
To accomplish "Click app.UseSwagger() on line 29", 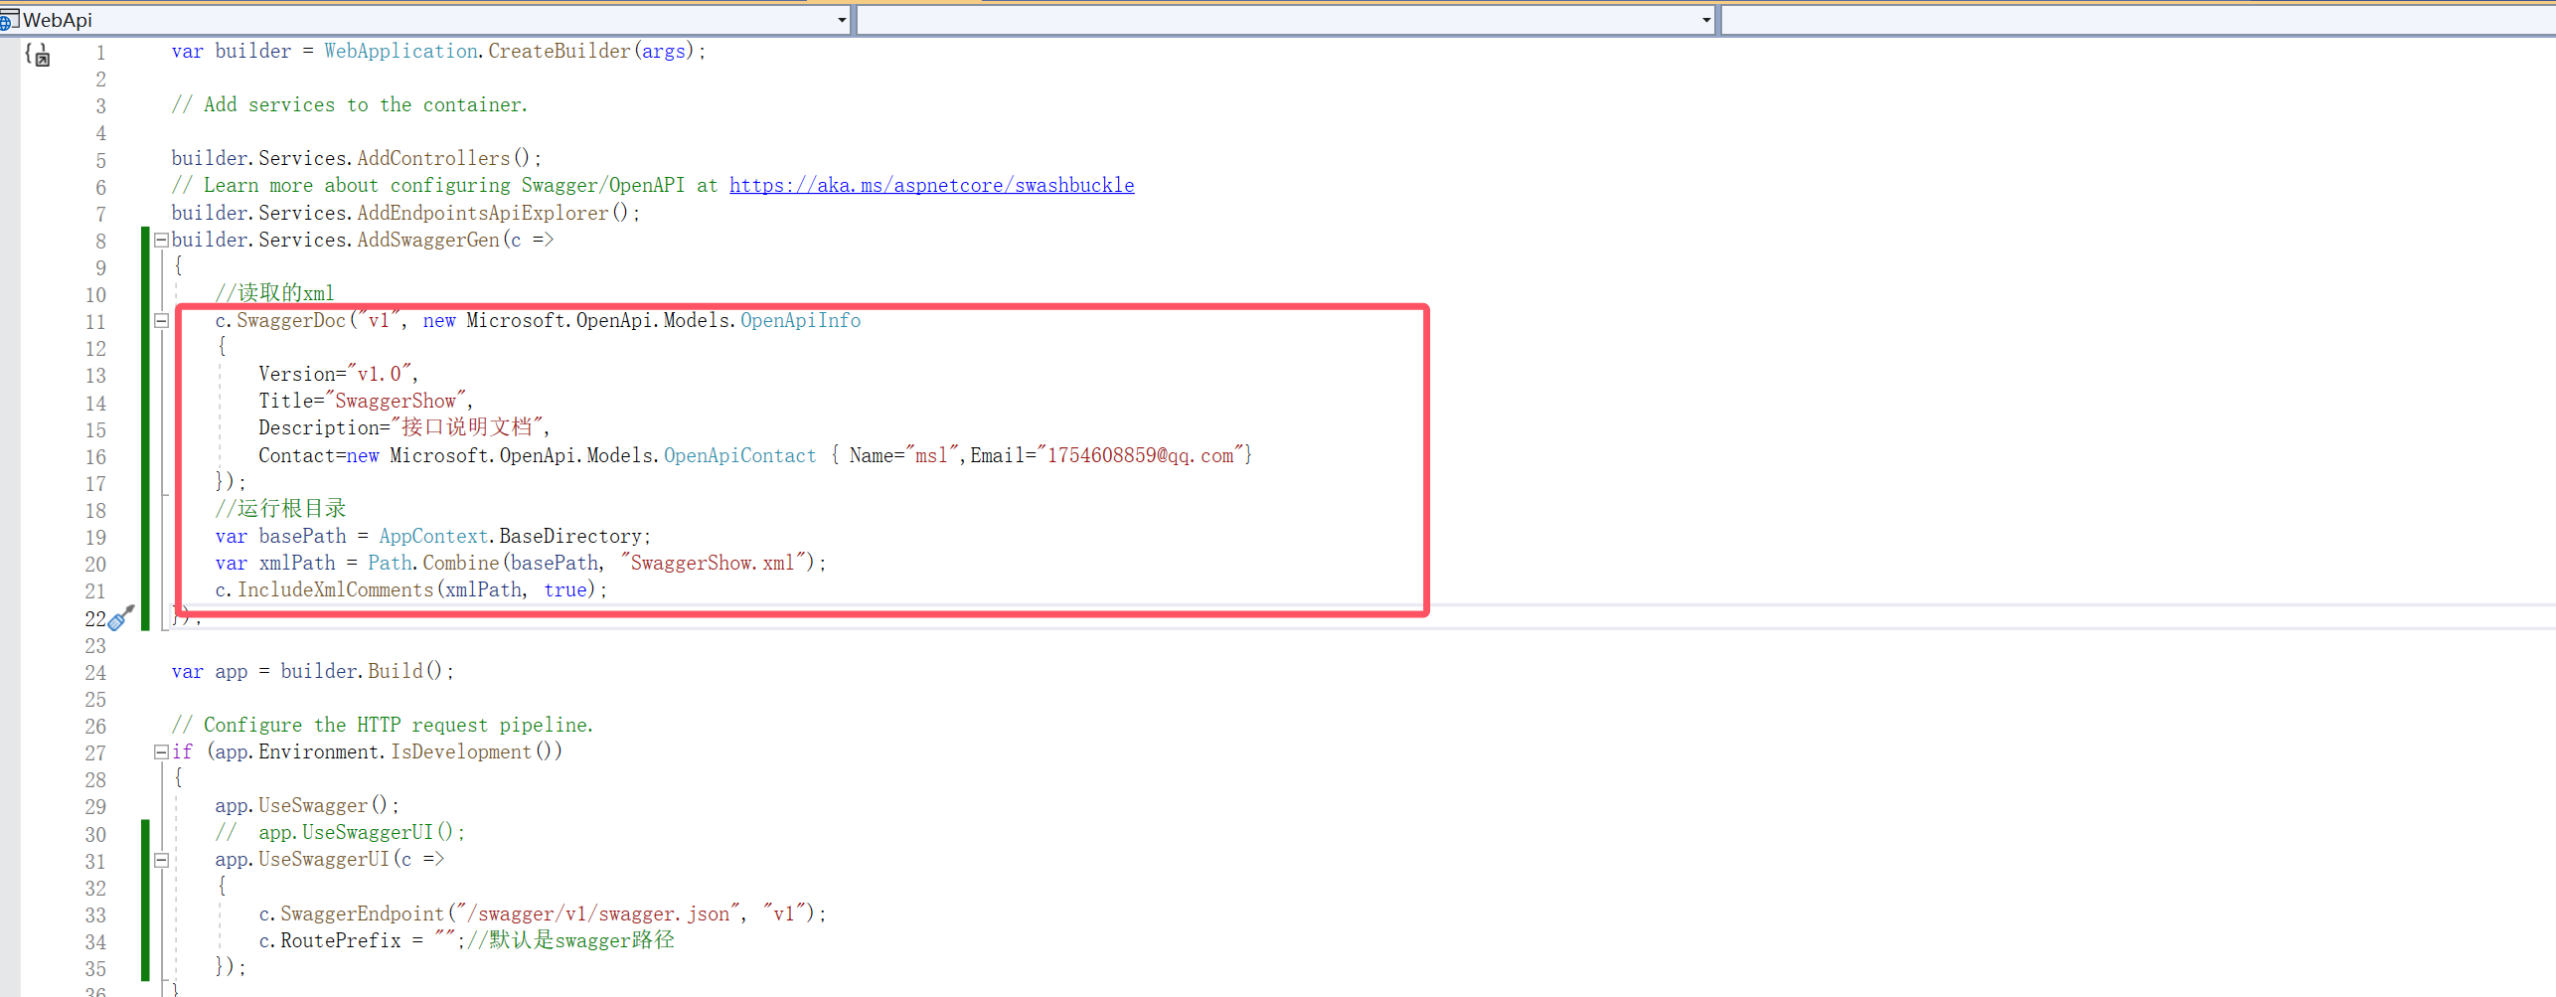I will coord(307,805).
